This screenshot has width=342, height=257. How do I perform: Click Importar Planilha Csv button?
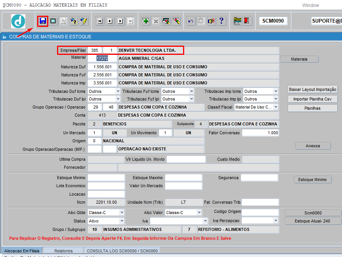pyautogui.click(x=313, y=99)
